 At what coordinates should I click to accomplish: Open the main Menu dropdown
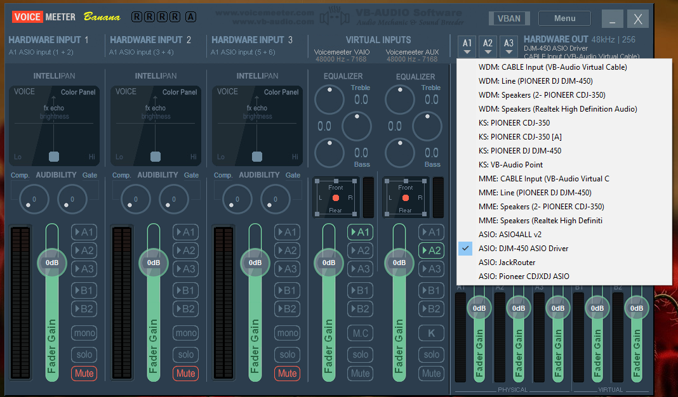[x=565, y=18]
